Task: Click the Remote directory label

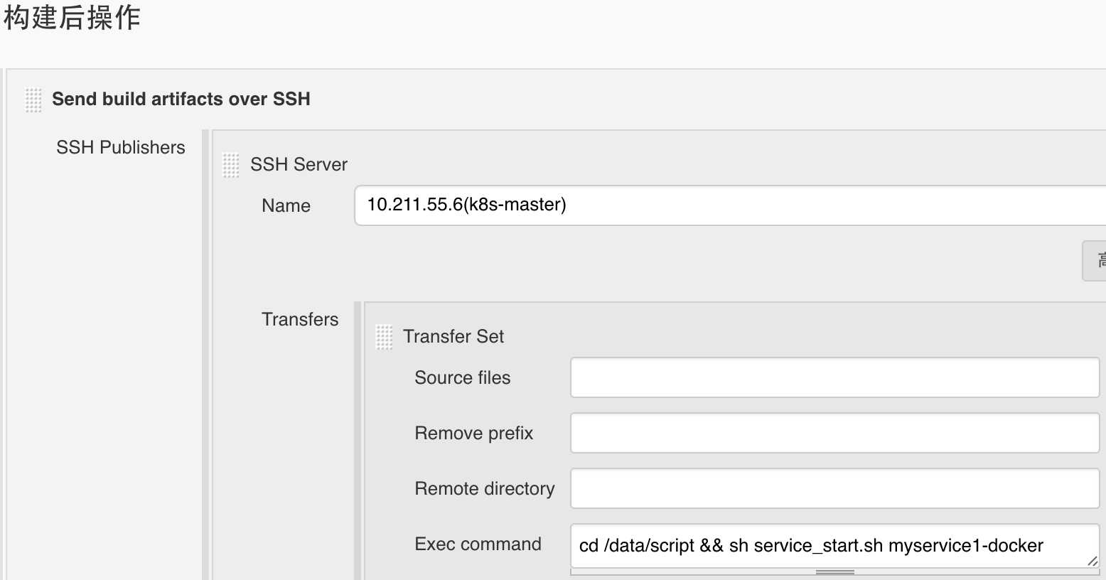Action: (x=485, y=488)
